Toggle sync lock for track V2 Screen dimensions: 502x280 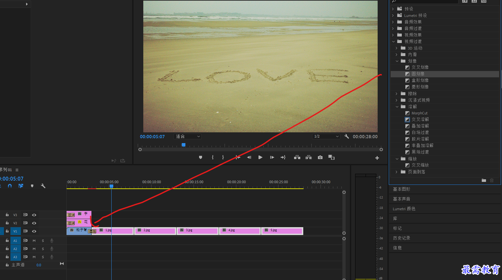(x=25, y=223)
